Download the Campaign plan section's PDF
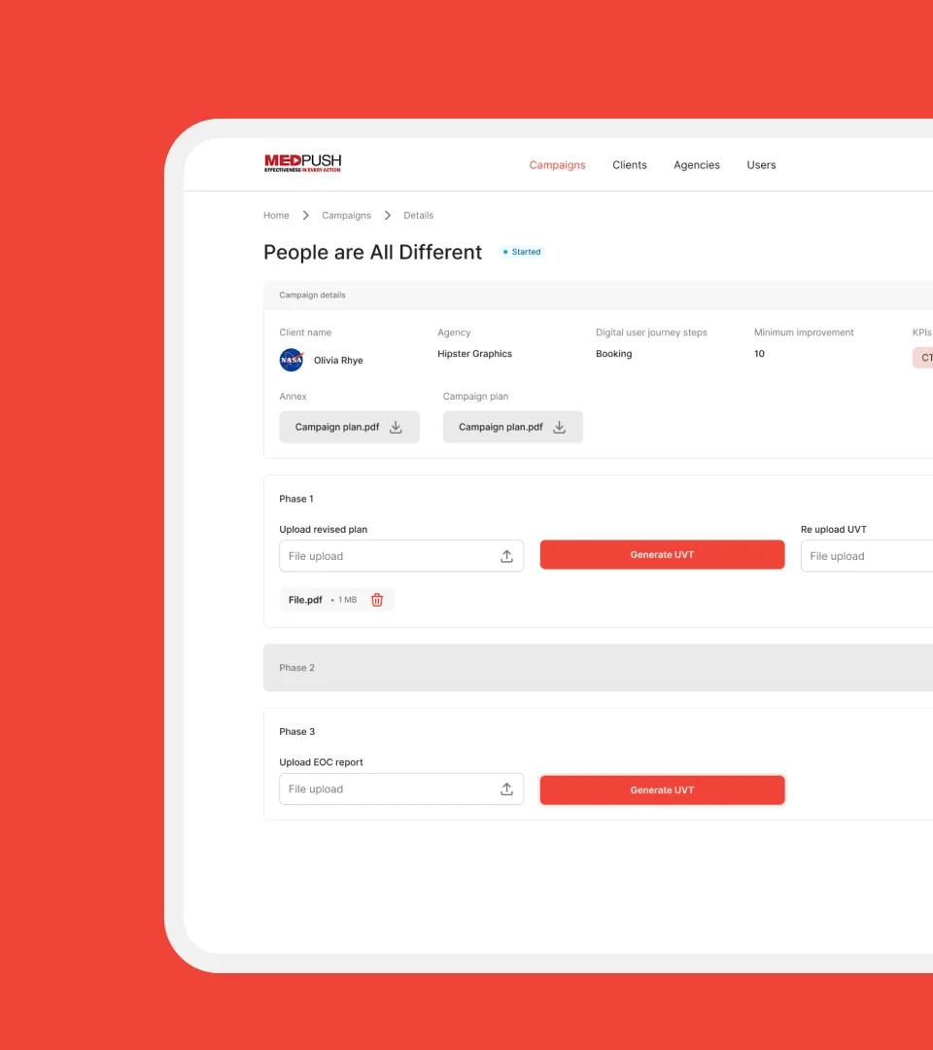 513,427
